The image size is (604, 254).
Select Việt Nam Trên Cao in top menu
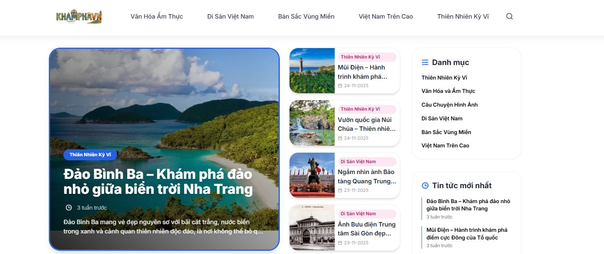point(386,17)
